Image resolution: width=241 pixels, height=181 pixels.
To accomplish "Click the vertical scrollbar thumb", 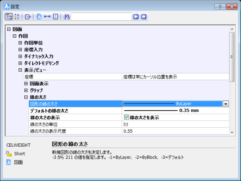I will 232,57.
